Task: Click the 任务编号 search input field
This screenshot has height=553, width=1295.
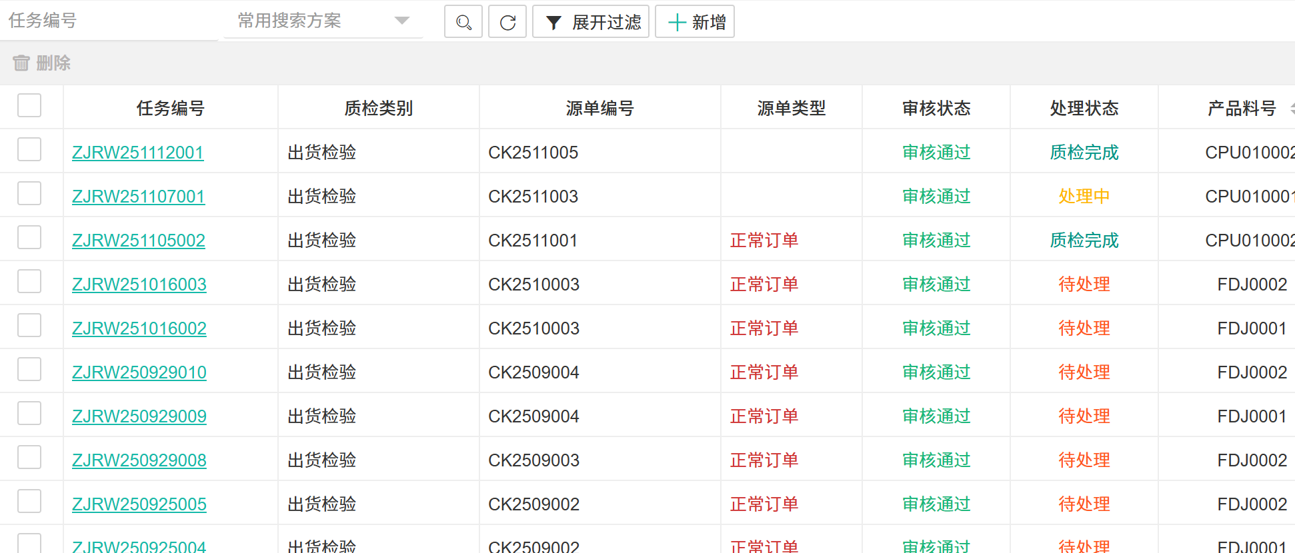Action: click(x=110, y=21)
